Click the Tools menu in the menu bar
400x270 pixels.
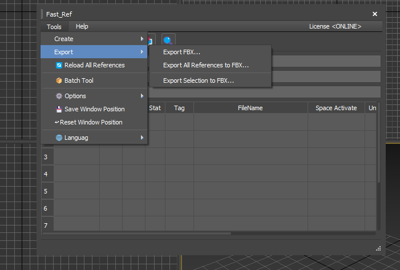[54, 26]
